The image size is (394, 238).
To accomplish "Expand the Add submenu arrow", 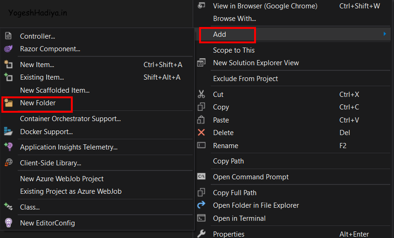I will click(385, 34).
